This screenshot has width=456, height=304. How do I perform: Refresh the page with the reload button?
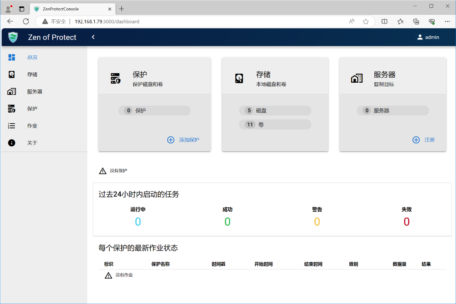coord(26,22)
